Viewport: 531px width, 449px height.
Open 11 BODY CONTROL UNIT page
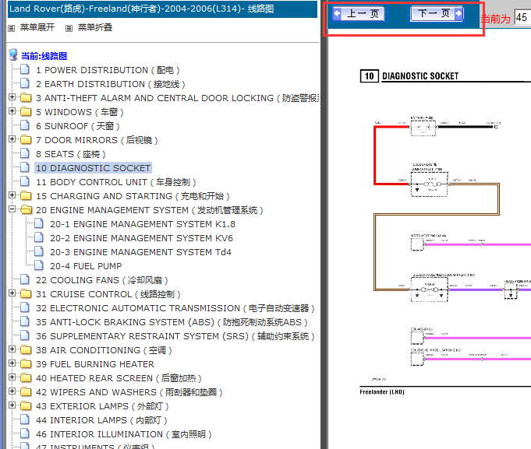(116, 182)
